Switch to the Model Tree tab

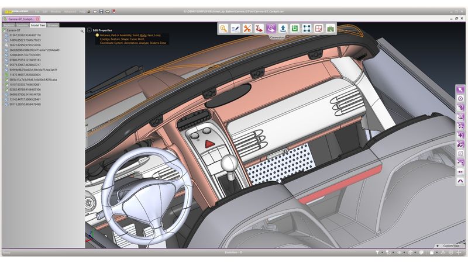(38, 25)
